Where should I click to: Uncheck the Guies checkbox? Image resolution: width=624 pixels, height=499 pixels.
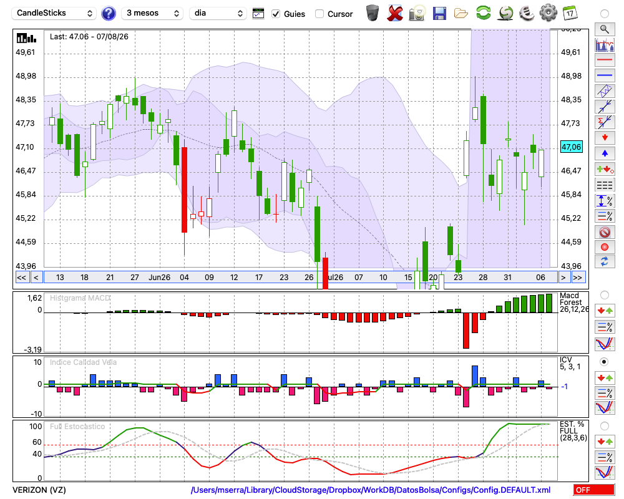coord(275,14)
